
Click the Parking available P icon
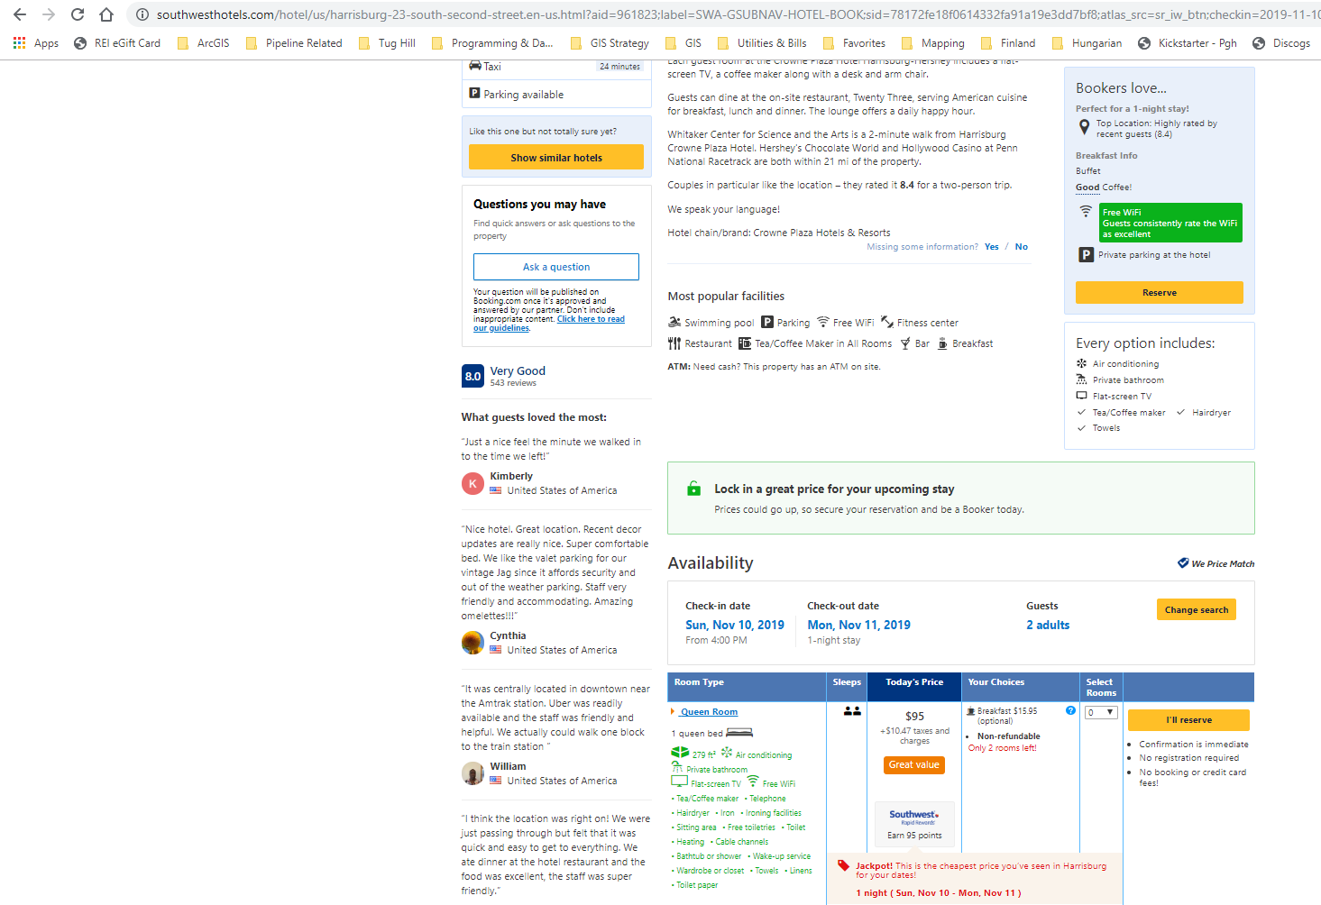click(x=474, y=93)
